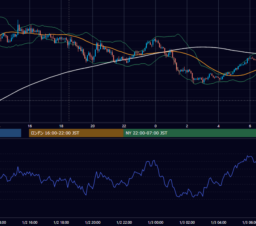The width and height of the screenshot is (256, 226).
Task: Click the "1/2 20:00" label on the lower axis
Action: 93,222
